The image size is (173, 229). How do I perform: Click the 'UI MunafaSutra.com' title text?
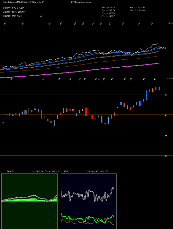(81, 2)
